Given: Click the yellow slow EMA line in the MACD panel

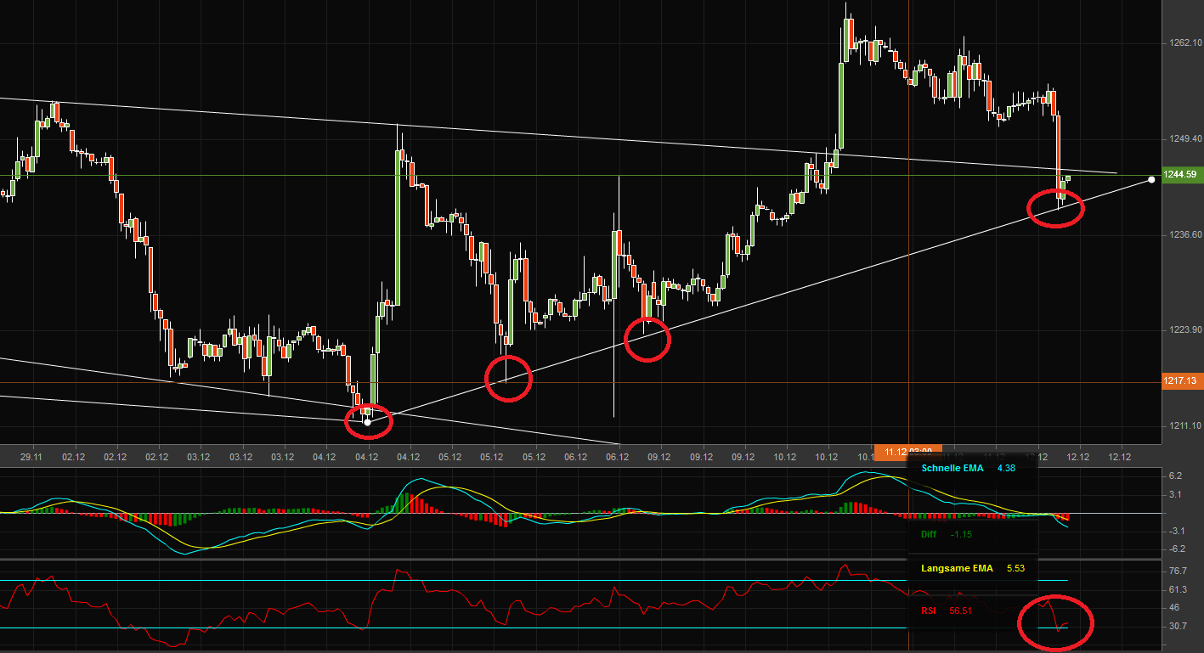Looking at the screenshot, I should pyautogui.click(x=442, y=486).
